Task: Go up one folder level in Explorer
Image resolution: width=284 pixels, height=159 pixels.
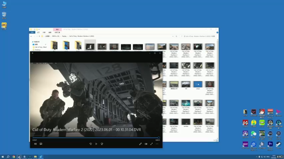Action: point(39,36)
